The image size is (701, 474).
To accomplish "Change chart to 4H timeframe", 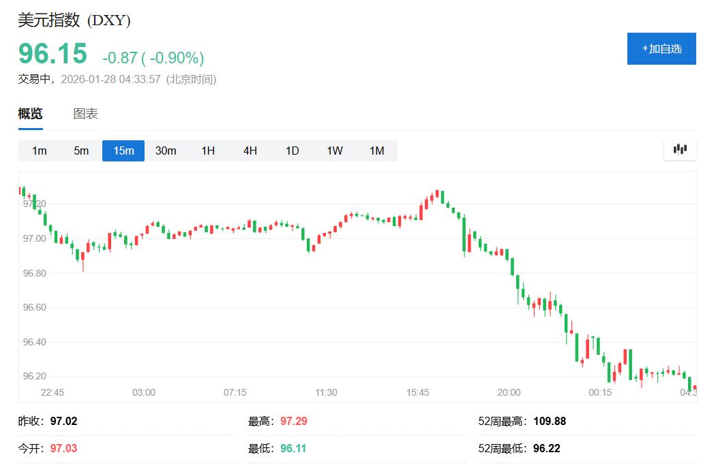I will (x=250, y=151).
